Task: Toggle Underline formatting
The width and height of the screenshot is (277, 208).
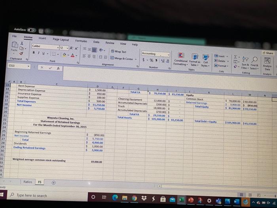Action: coord(43,53)
